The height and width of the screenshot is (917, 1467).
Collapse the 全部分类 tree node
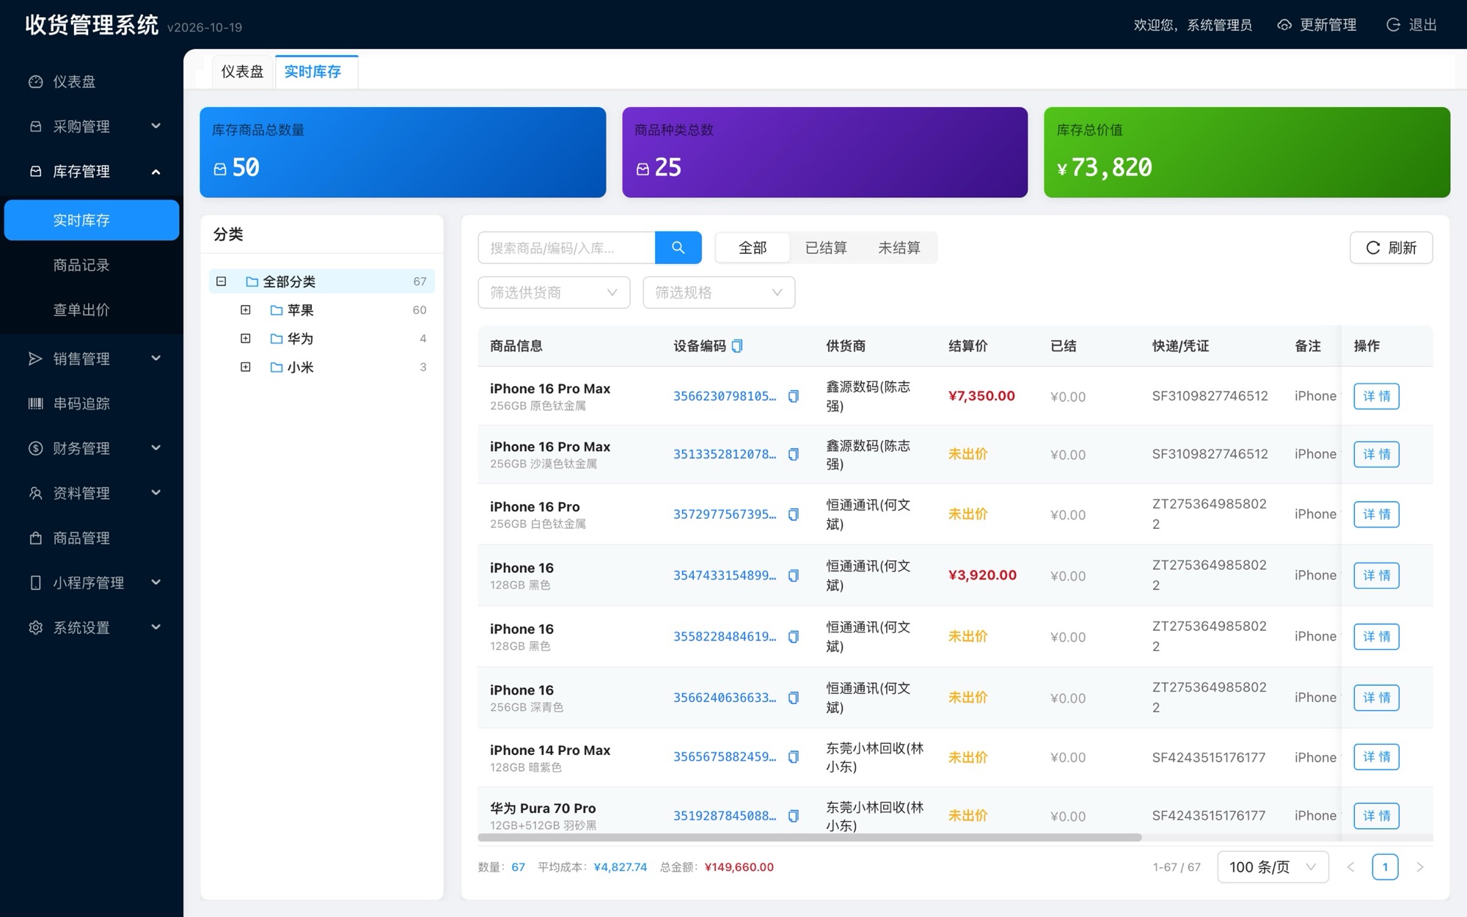[x=221, y=282]
